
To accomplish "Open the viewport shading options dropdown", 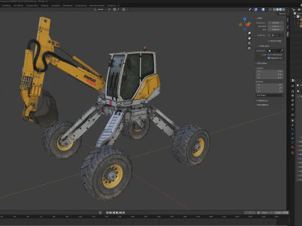I will tap(287, 9).
